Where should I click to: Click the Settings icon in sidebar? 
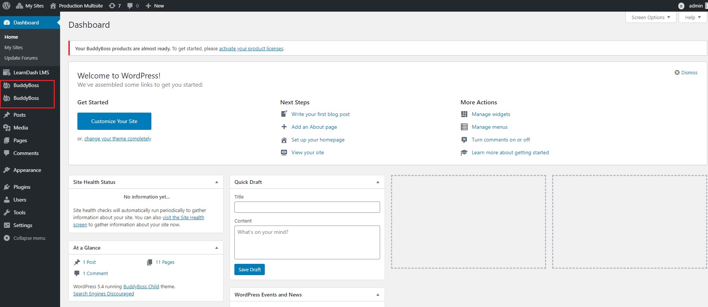tap(7, 225)
